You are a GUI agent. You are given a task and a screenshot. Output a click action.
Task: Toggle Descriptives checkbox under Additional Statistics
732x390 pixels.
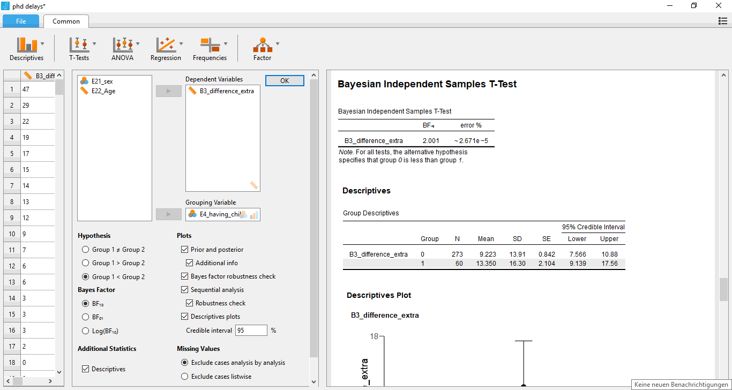pos(86,369)
